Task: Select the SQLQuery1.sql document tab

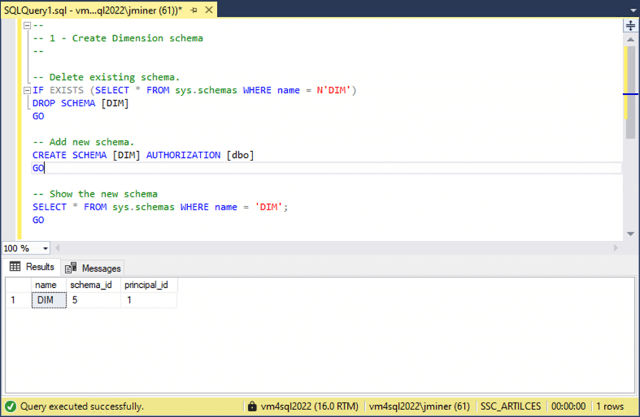Action: 92,11
